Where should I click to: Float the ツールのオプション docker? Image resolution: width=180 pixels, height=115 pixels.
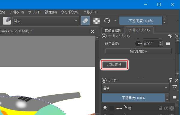point(170,36)
